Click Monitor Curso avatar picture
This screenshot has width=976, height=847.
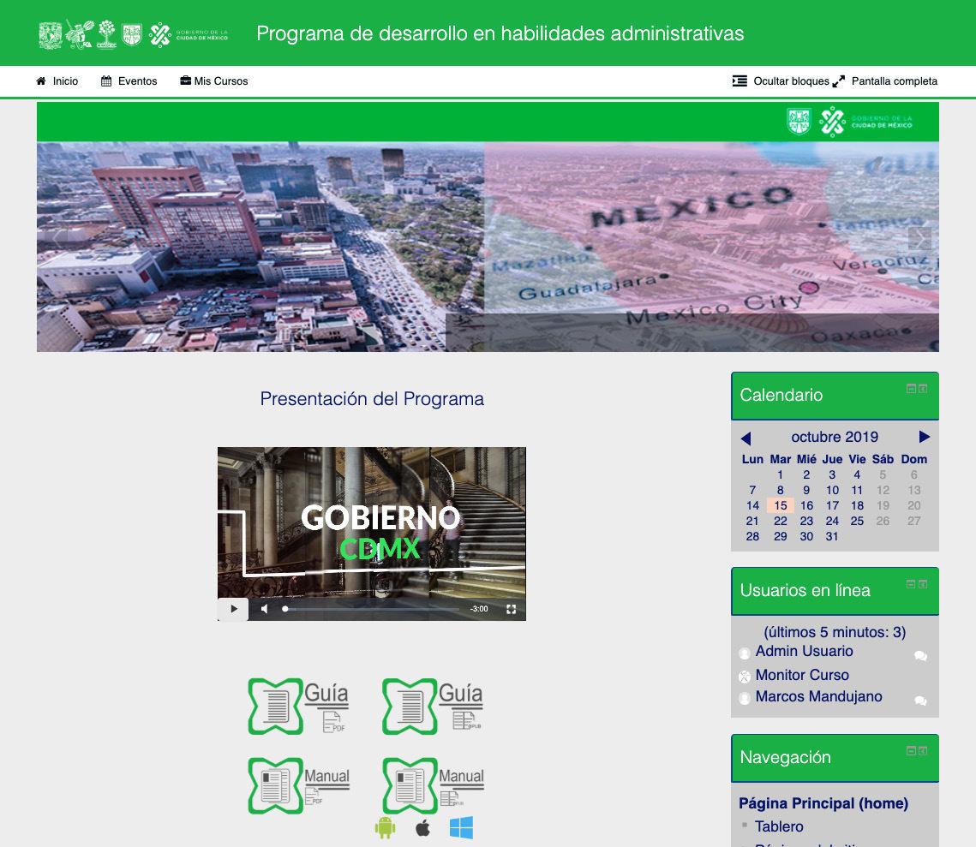[745, 677]
